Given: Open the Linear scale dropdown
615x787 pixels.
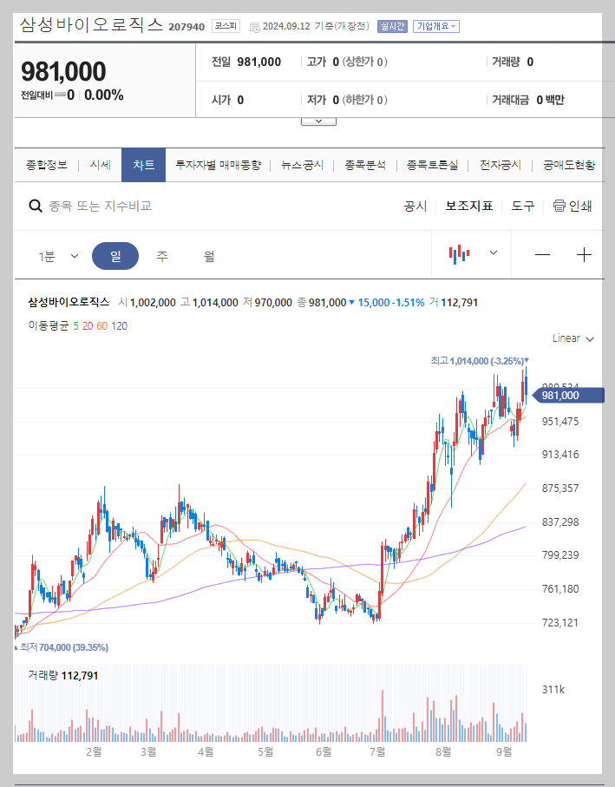Looking at the screenshot, I should 569,338.
